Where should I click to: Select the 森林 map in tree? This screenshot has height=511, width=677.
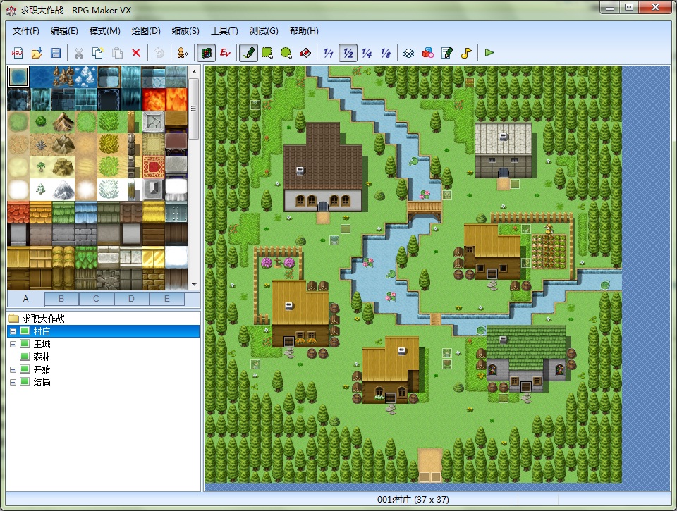click(x=42, y=357)
